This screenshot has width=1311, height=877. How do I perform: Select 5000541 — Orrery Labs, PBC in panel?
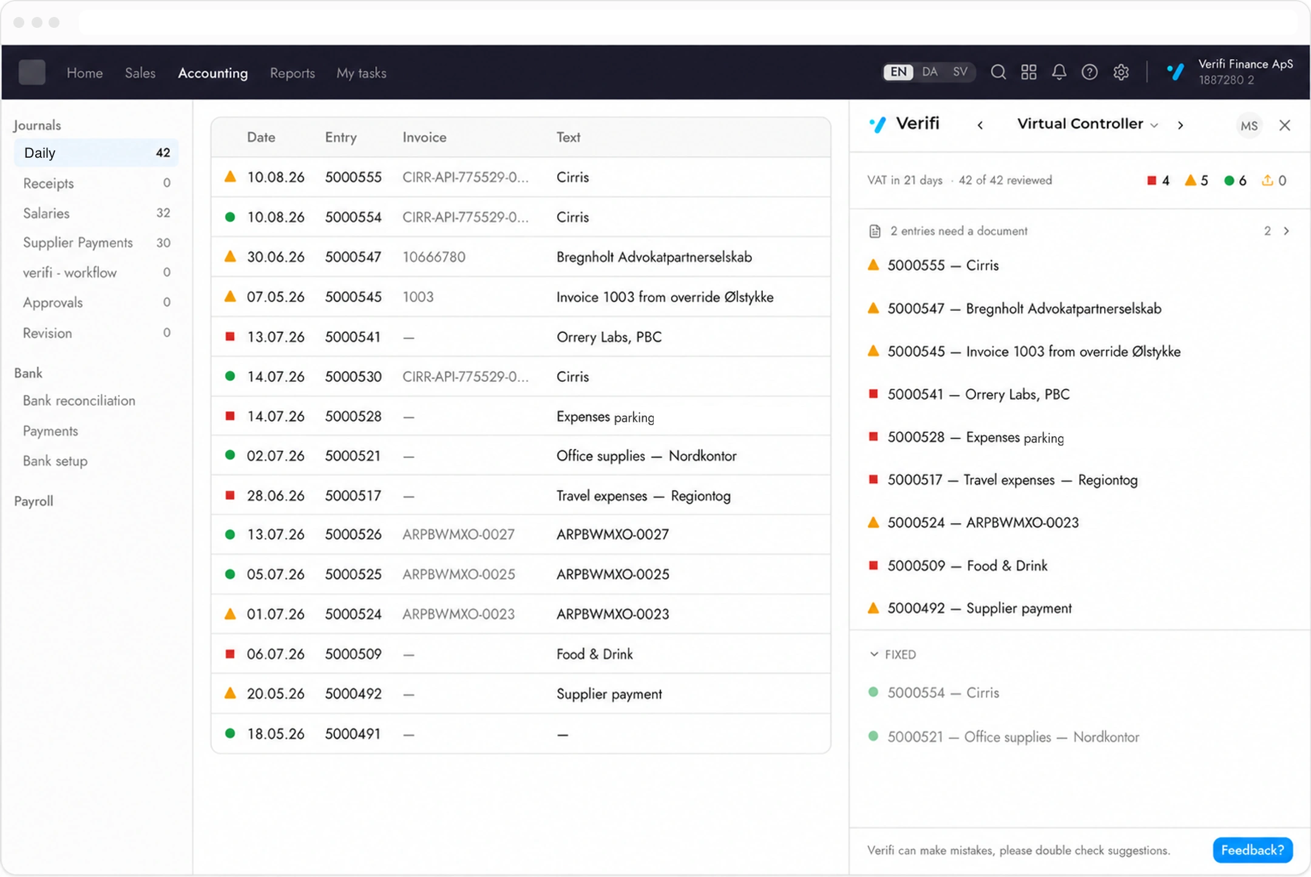coord(978,394)
